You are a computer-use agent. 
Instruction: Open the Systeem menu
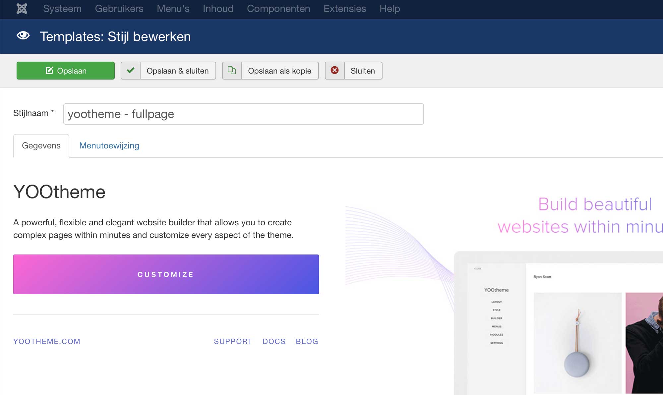point(62,9)
